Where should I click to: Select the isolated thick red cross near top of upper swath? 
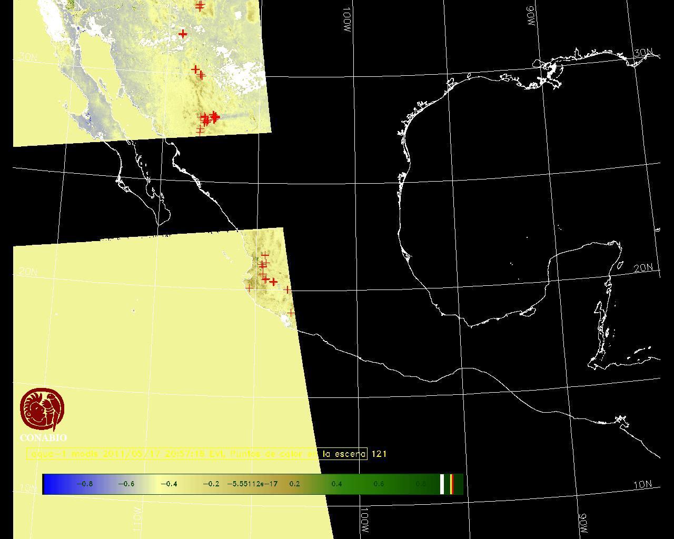click(183, 34)
